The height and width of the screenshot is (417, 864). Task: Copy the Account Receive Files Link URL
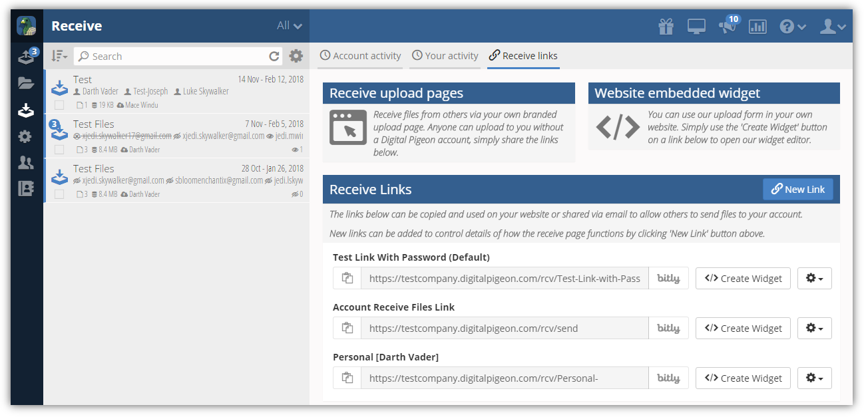[347, 329]
